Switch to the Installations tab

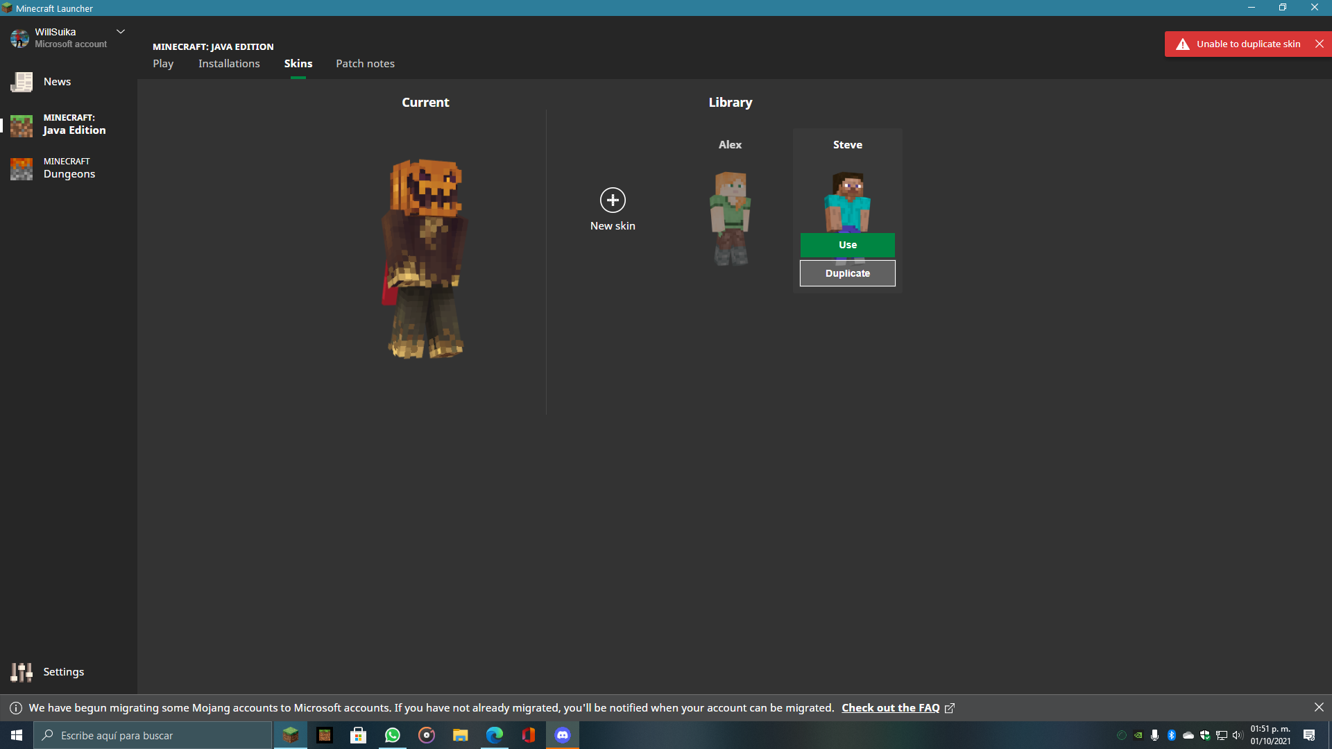click(x=229, y=64)
